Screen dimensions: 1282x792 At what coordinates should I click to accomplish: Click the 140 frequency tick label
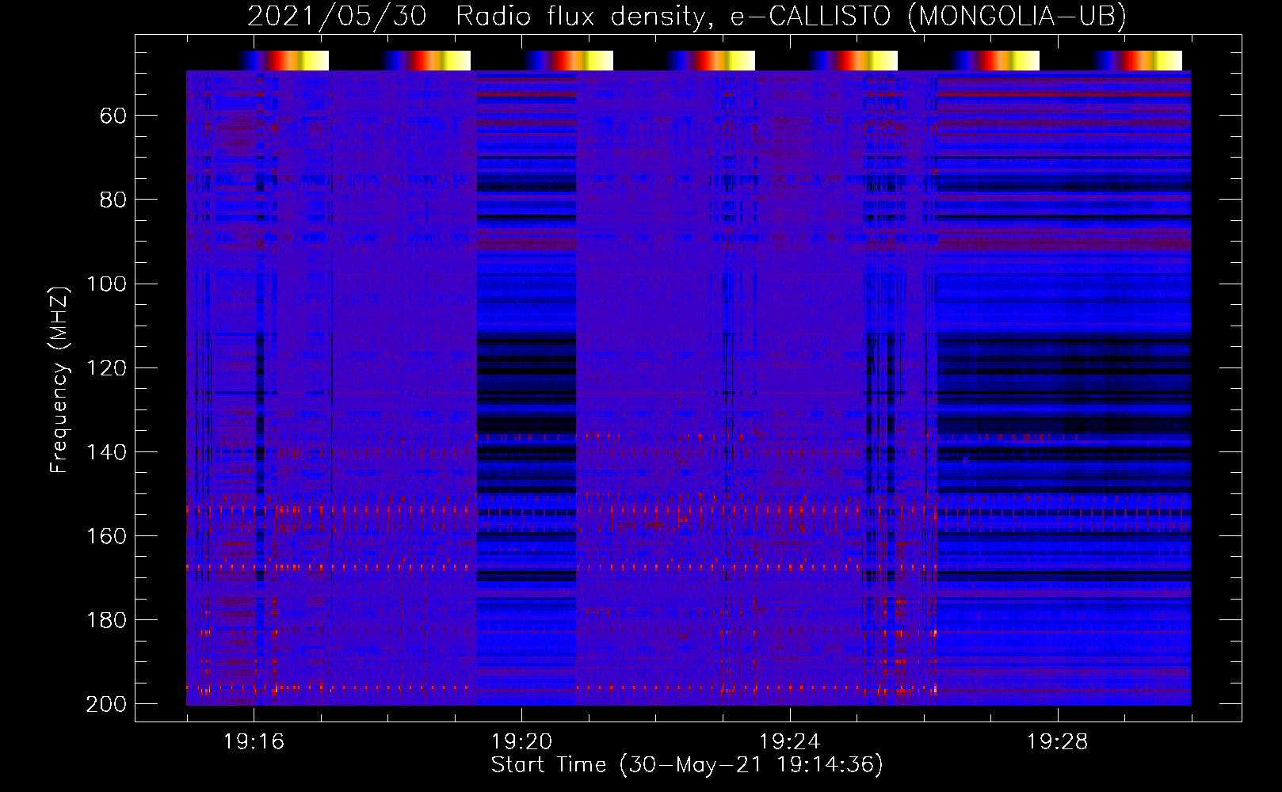tap(106, 451)
